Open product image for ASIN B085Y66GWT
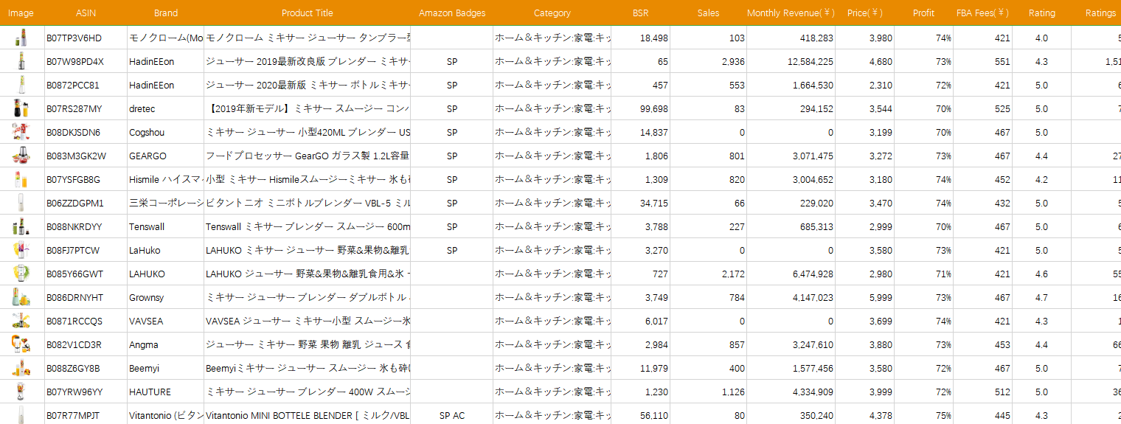The image size is (1121, 424). [x=20, y=274]
